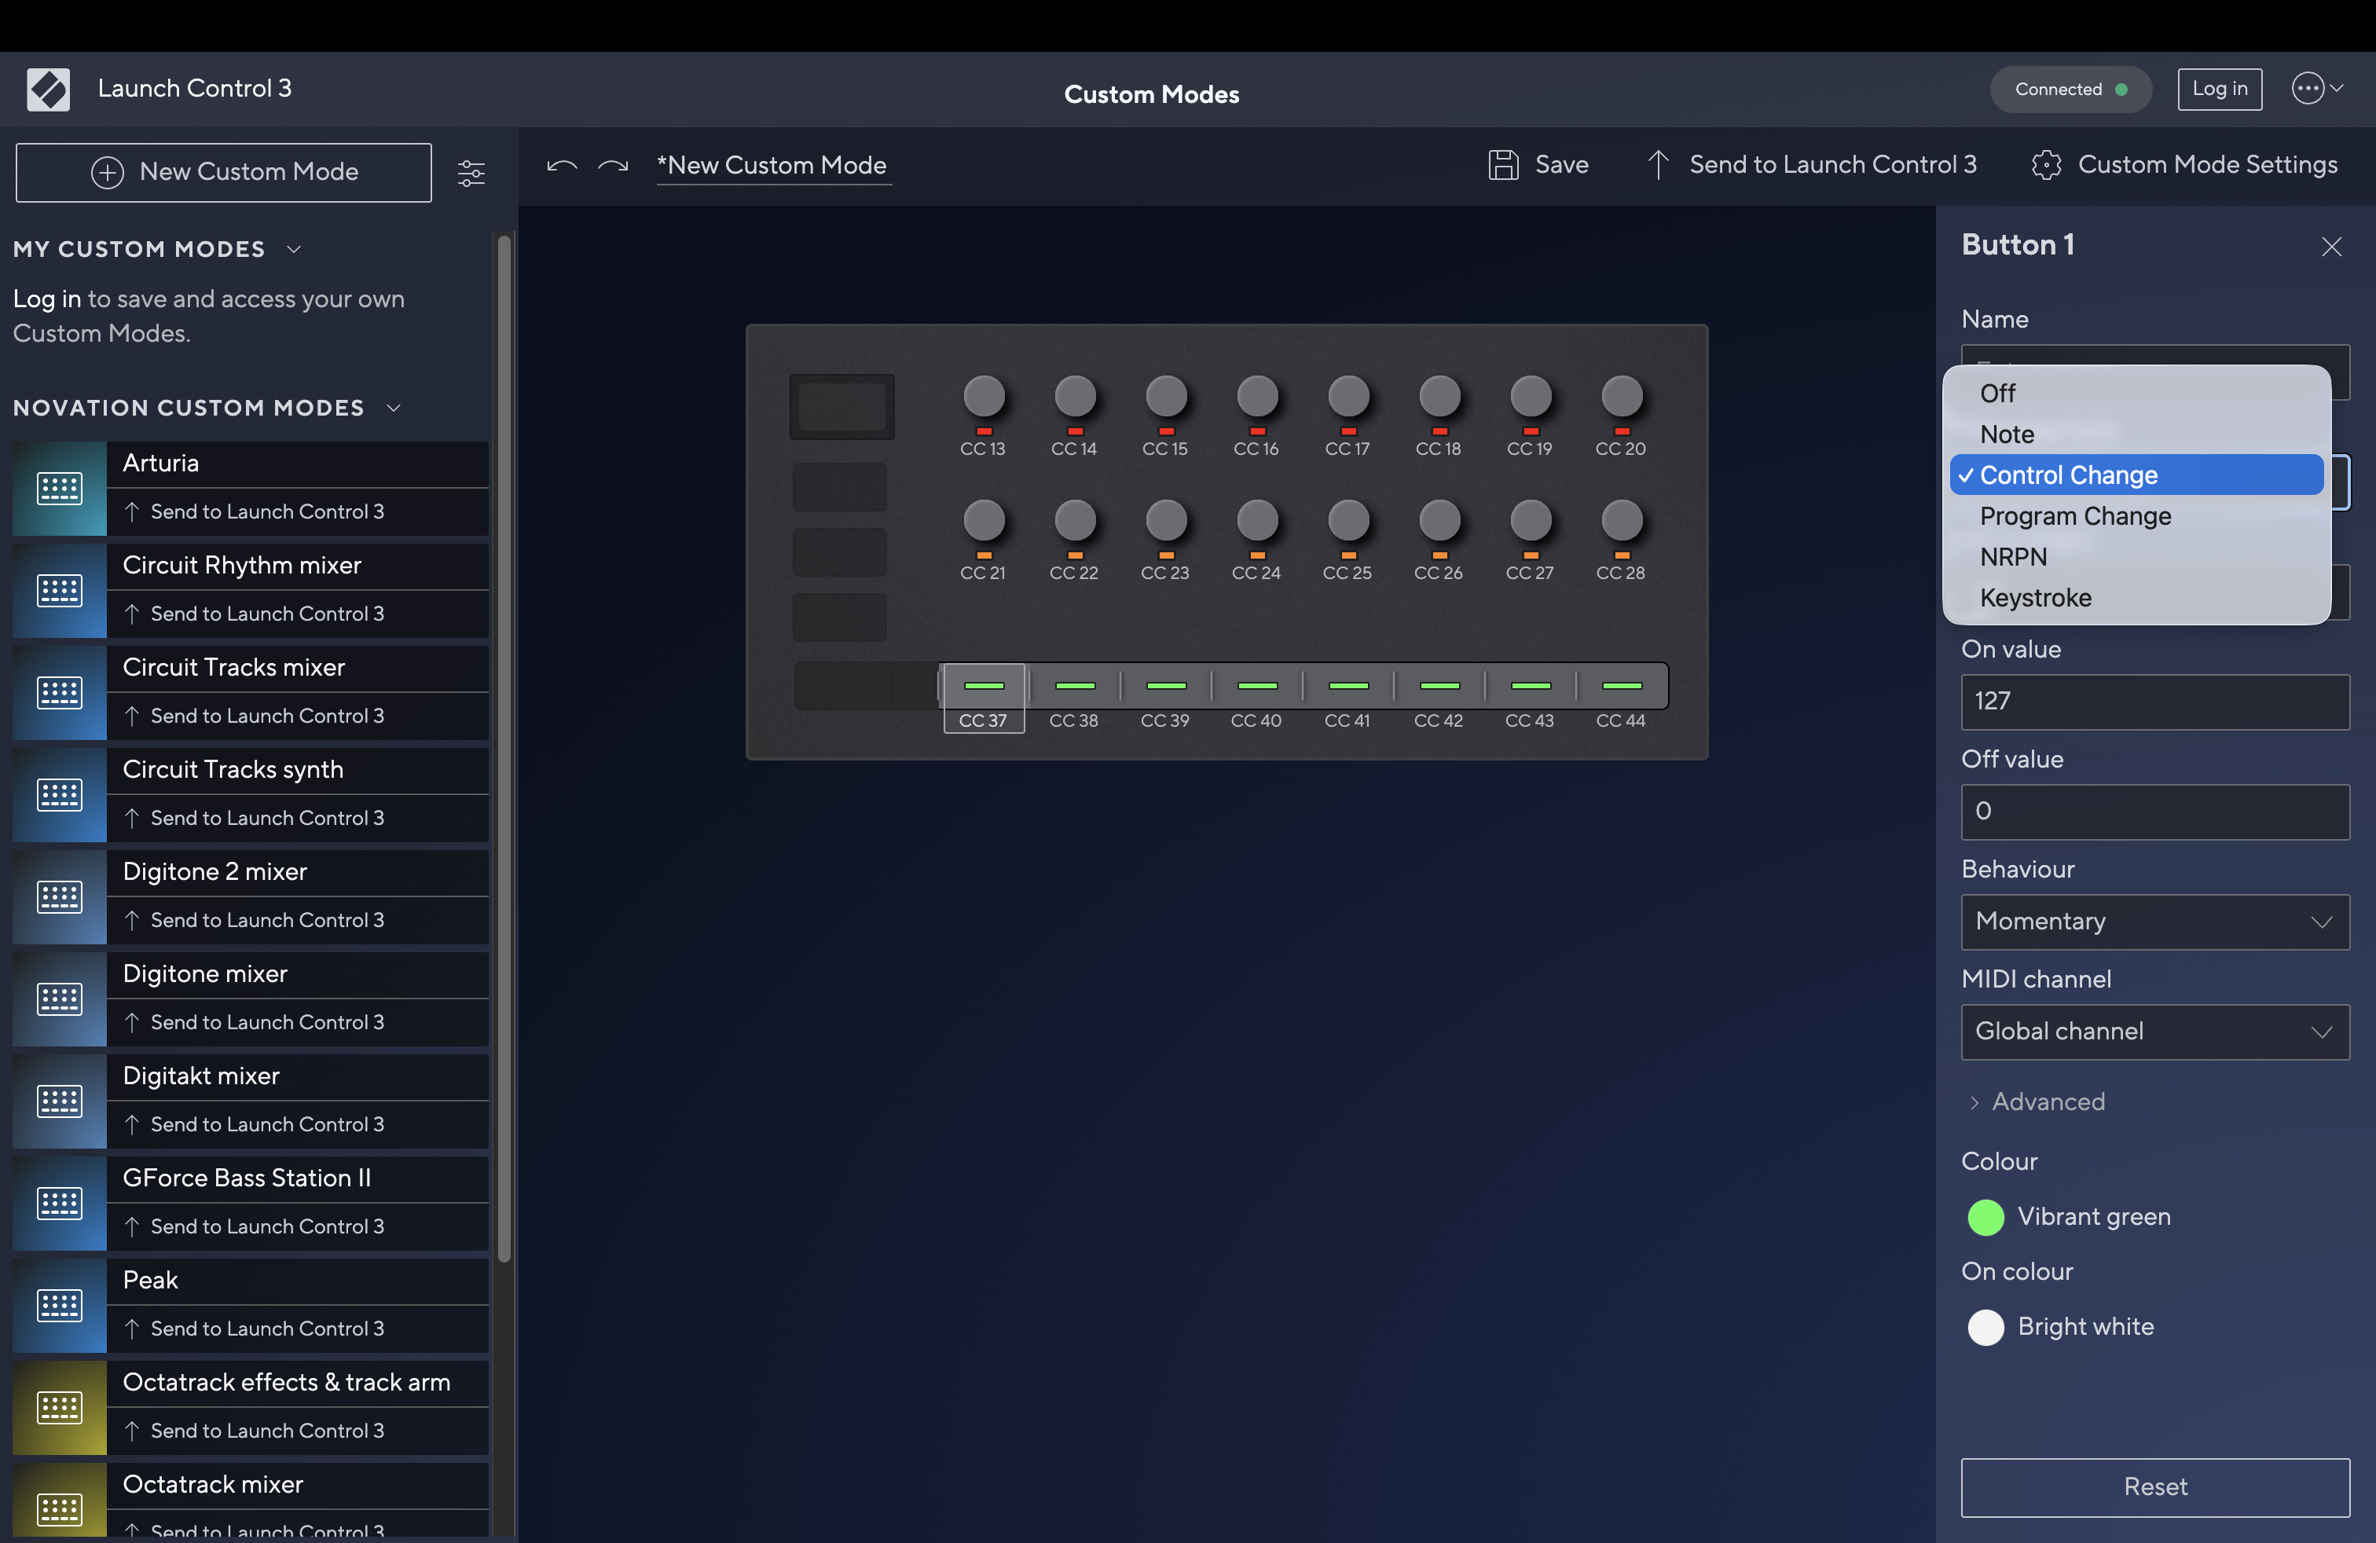Open the custom mode list filter settings
This screenshot has height=1543, width=2376.
pos(471,174)
